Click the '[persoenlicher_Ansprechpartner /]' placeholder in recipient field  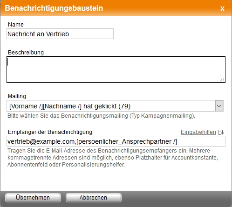(127, 141)
